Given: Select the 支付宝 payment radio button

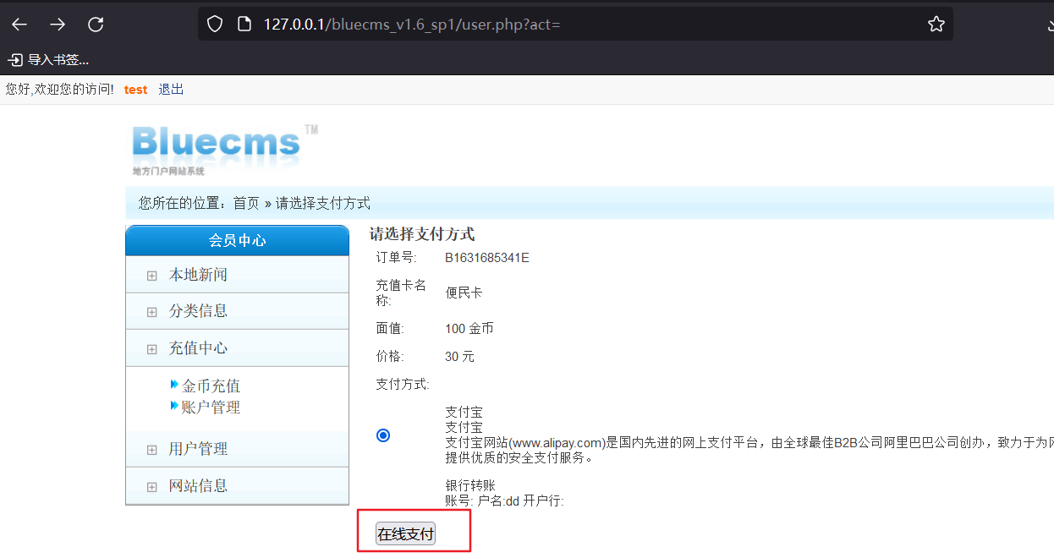Looking at the screenshot, I should pos(383,435).
